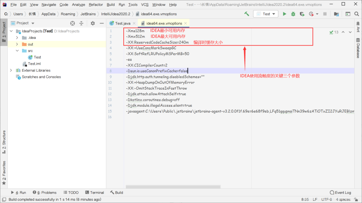Image resolution: width=362 pixels, height=203 pixels.
Task: Click the Stop button in toolbar
Action: tap(325, 14)
